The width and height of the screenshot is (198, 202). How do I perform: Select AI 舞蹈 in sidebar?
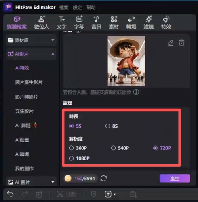coord(26,126)
